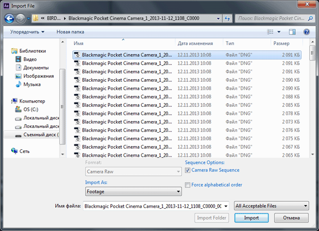Select Компьютер in the navigation pane

(x=32, y=101)
